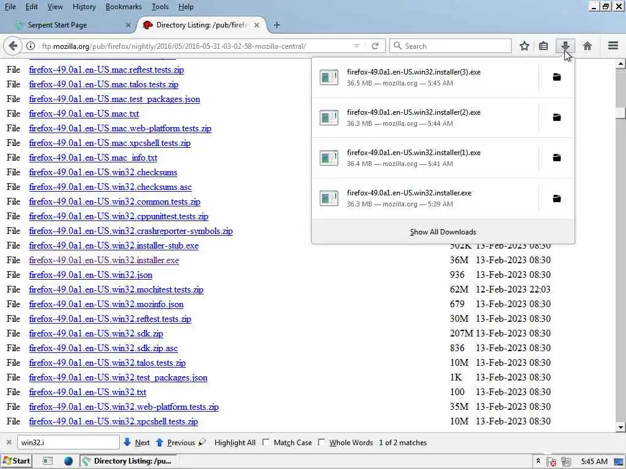Click Show All Downloads
The height and width of the screenshot is (469, 626).
443,232
